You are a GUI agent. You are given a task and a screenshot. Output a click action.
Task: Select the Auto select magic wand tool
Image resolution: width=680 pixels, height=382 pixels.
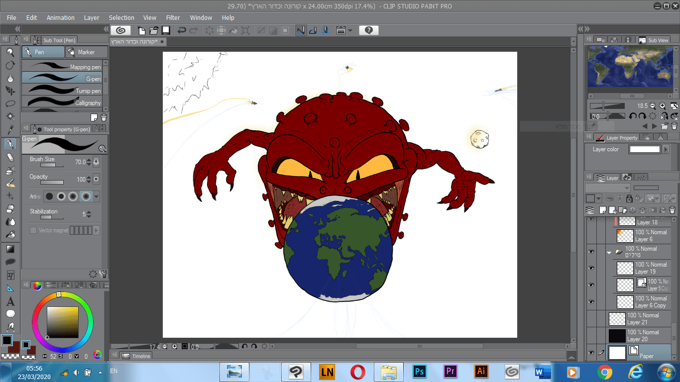click(x=10, y=117)
